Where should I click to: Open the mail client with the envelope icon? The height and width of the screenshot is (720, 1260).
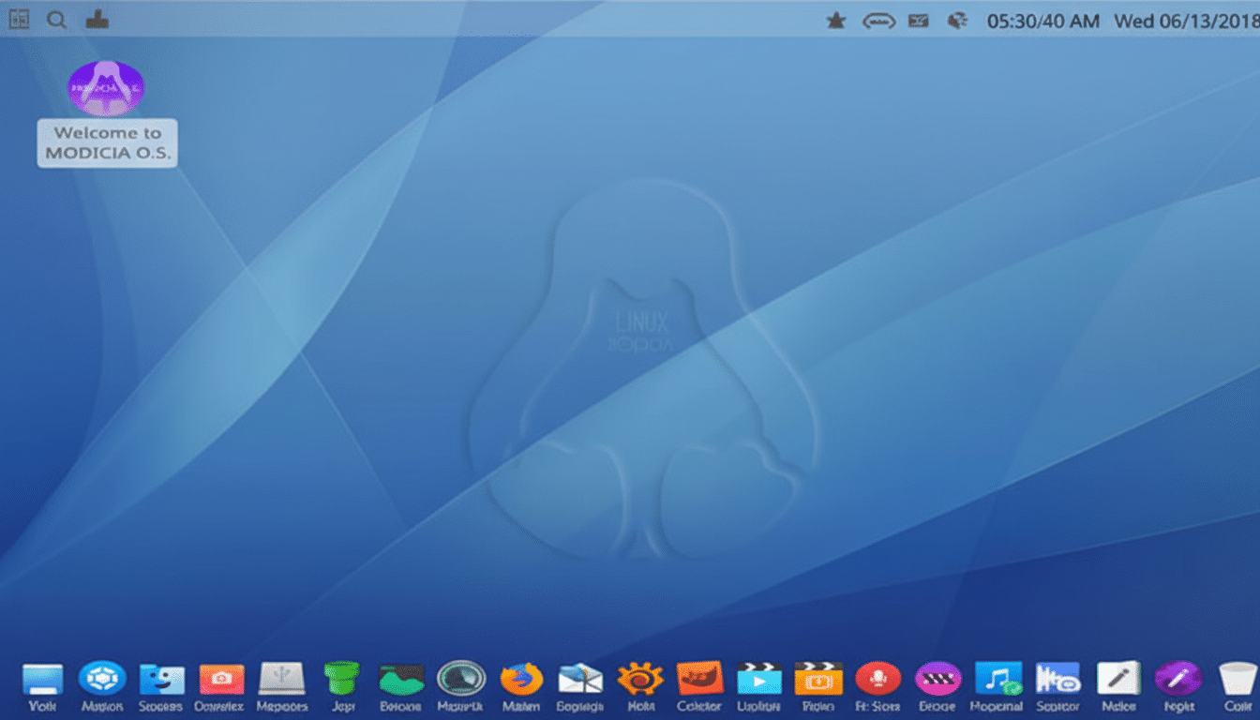pyautogui.click(x=580, y=677)
